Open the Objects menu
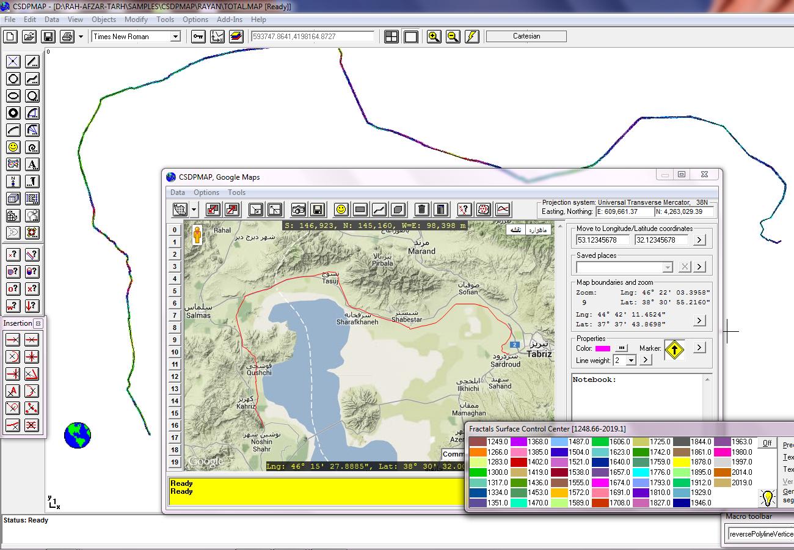794x550 pixels. (104, 19)
